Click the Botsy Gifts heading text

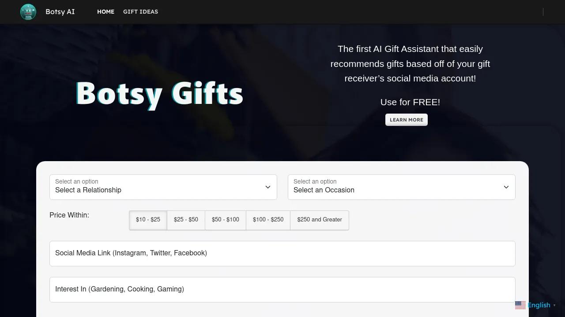pos(160,94)
